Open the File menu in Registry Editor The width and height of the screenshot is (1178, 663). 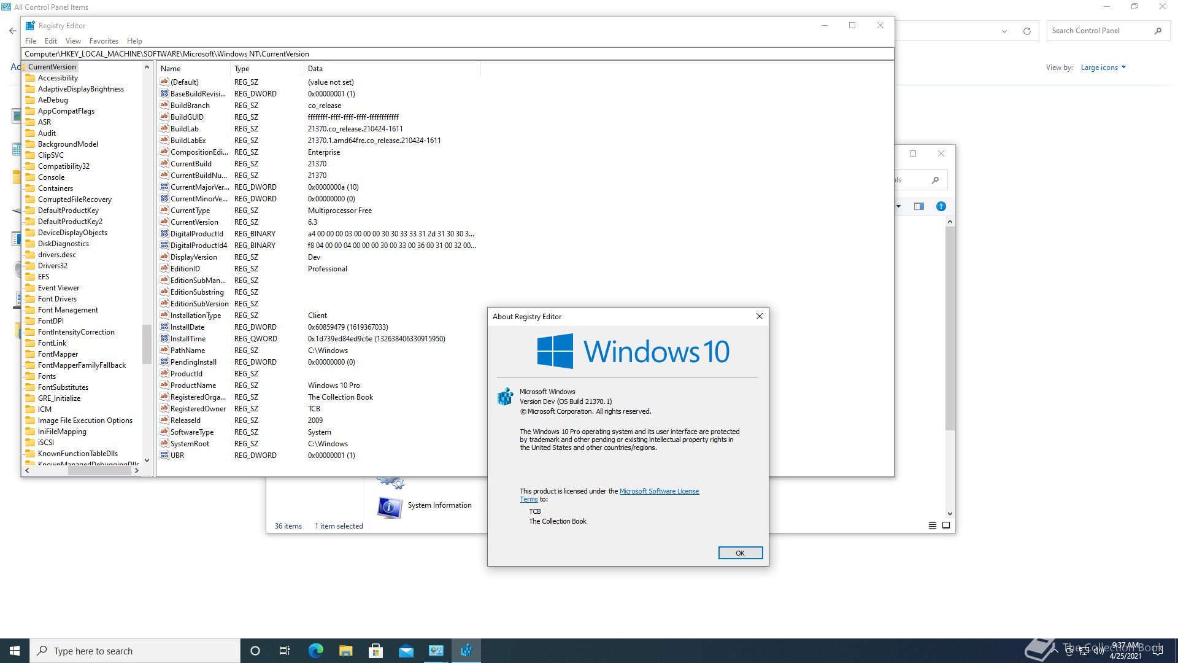tap(31, 41)
